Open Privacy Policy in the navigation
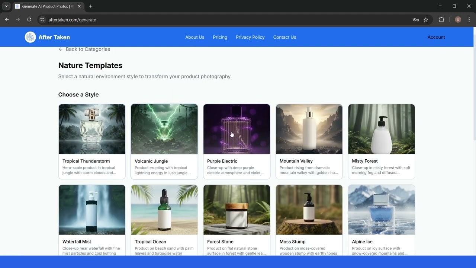 pyautogui.click(x=250, y=37)
